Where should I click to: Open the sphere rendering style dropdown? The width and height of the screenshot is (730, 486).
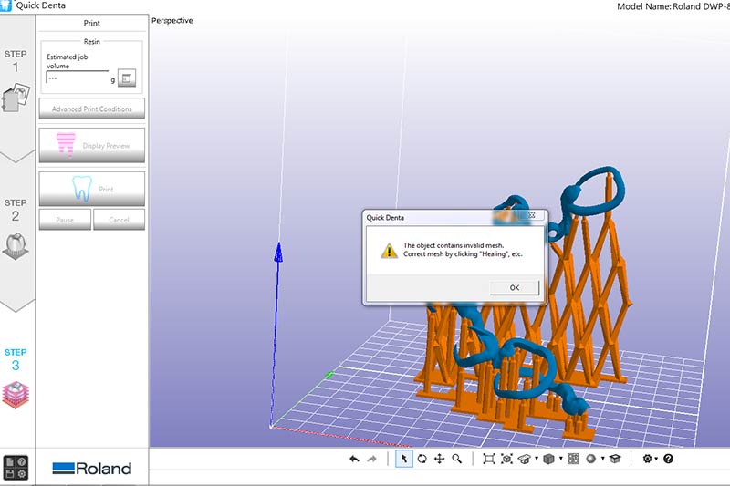(603, 460)
